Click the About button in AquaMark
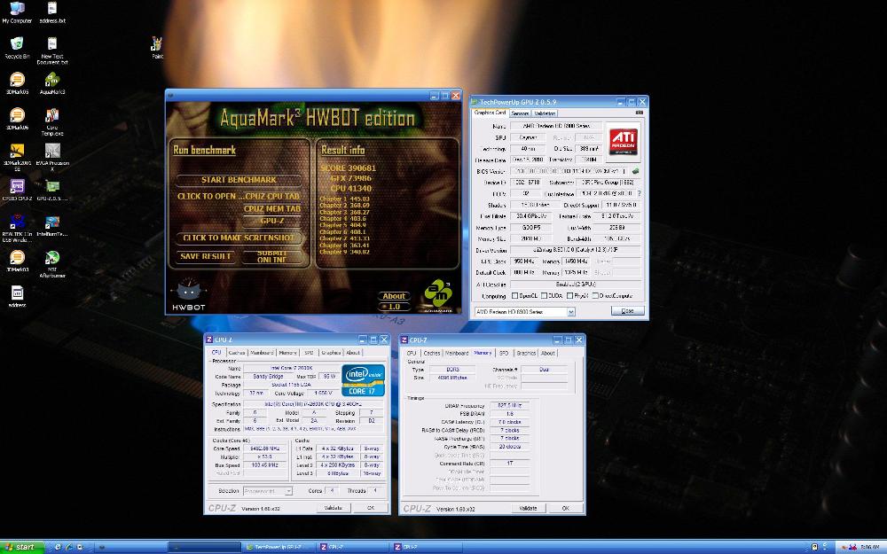Screen dimensions: 887x554 coord(394,296)
